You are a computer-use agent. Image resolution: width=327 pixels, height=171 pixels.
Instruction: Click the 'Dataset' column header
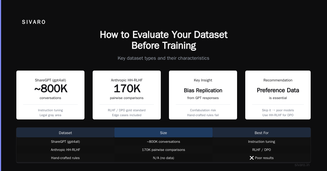tap(65, 133)
